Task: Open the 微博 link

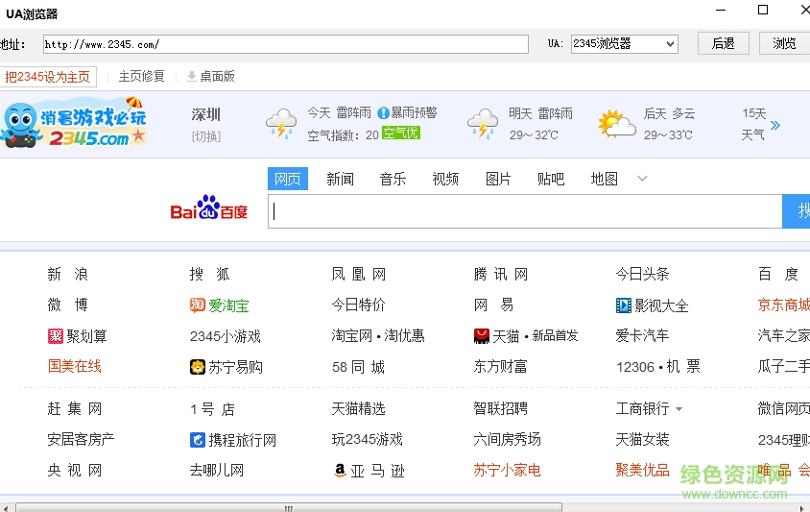Action: 68,305
